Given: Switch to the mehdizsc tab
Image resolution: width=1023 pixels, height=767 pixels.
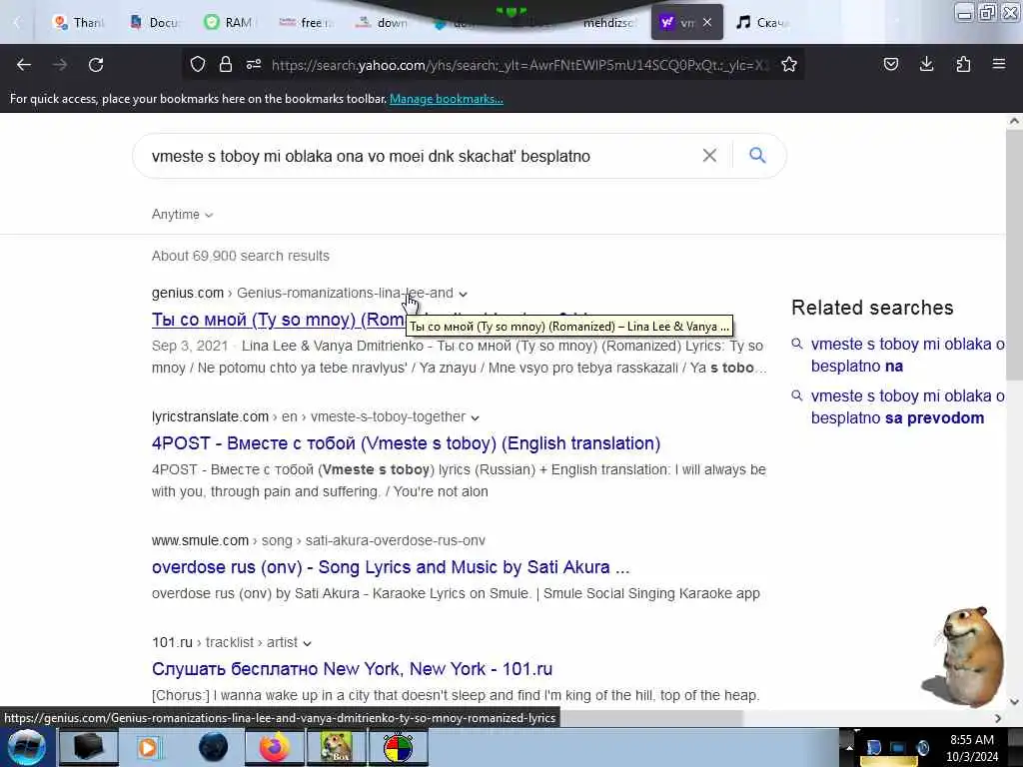Looking at the screenshot, I should point(606,22).
